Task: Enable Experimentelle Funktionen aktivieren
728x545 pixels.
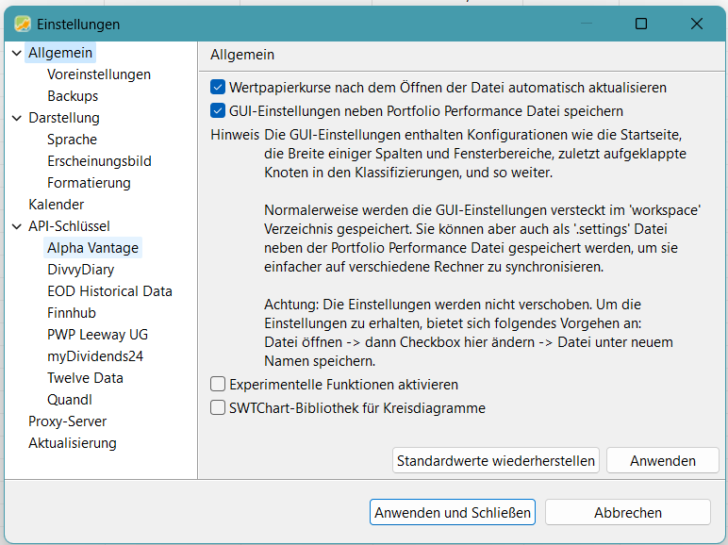Action: point(218,384)
